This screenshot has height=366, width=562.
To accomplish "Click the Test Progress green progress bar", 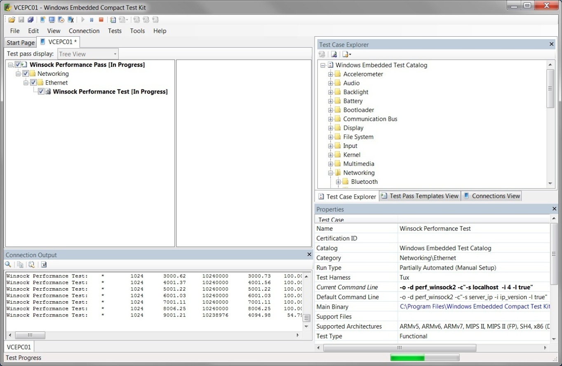I will coord(425,357).
